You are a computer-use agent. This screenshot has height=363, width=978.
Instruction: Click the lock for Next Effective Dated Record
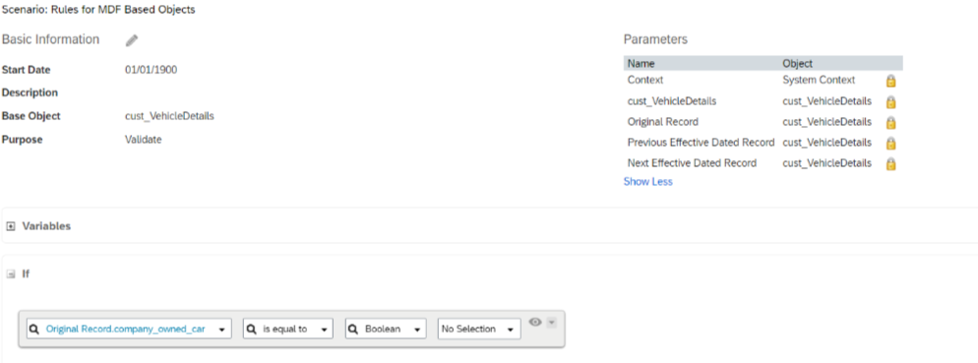(890, 164)
